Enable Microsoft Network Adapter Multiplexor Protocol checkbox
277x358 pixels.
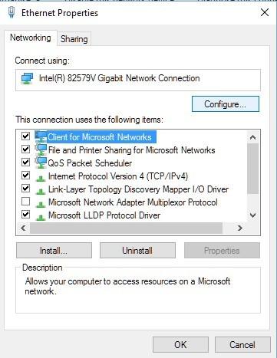(25, 202)
